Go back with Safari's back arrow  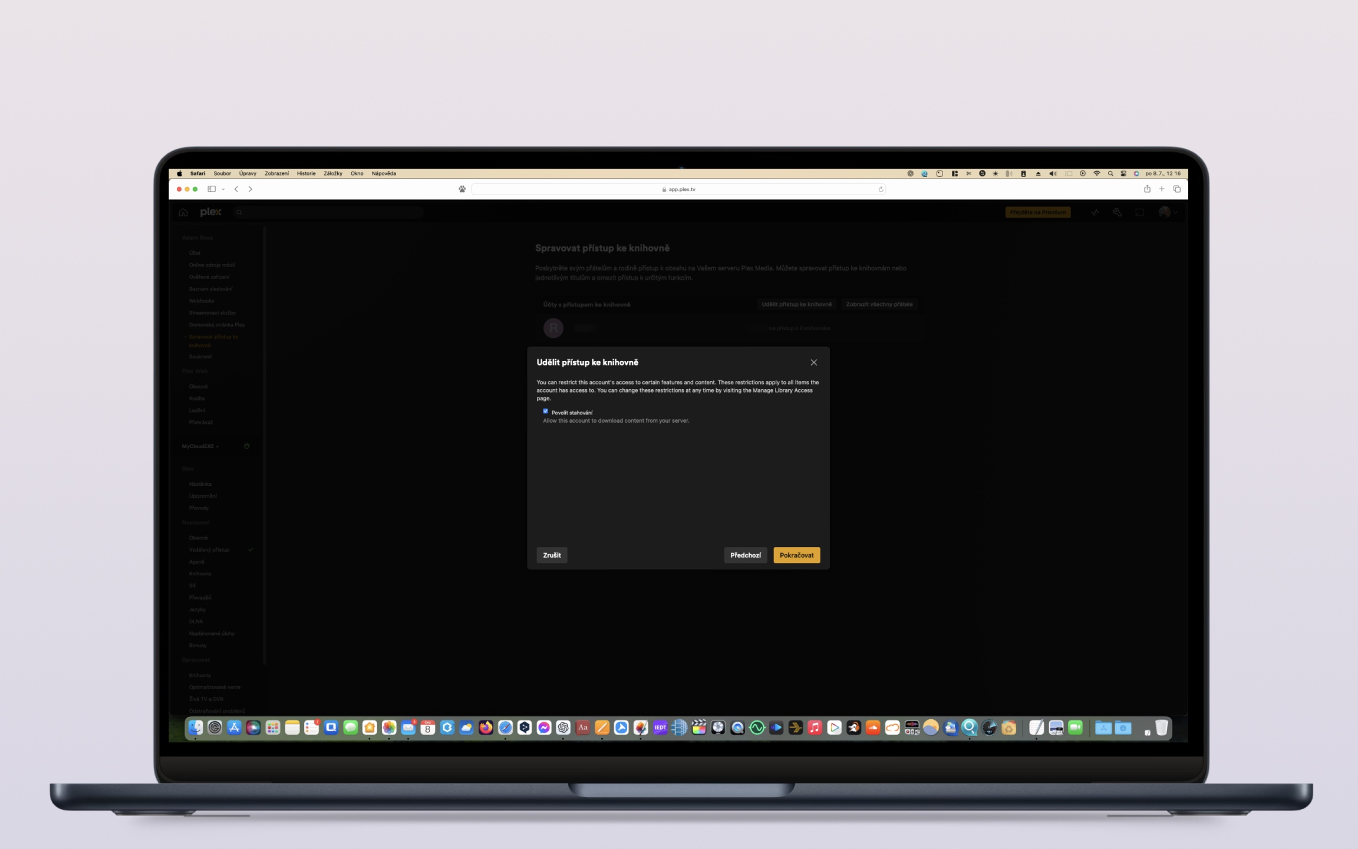[236, 189]
